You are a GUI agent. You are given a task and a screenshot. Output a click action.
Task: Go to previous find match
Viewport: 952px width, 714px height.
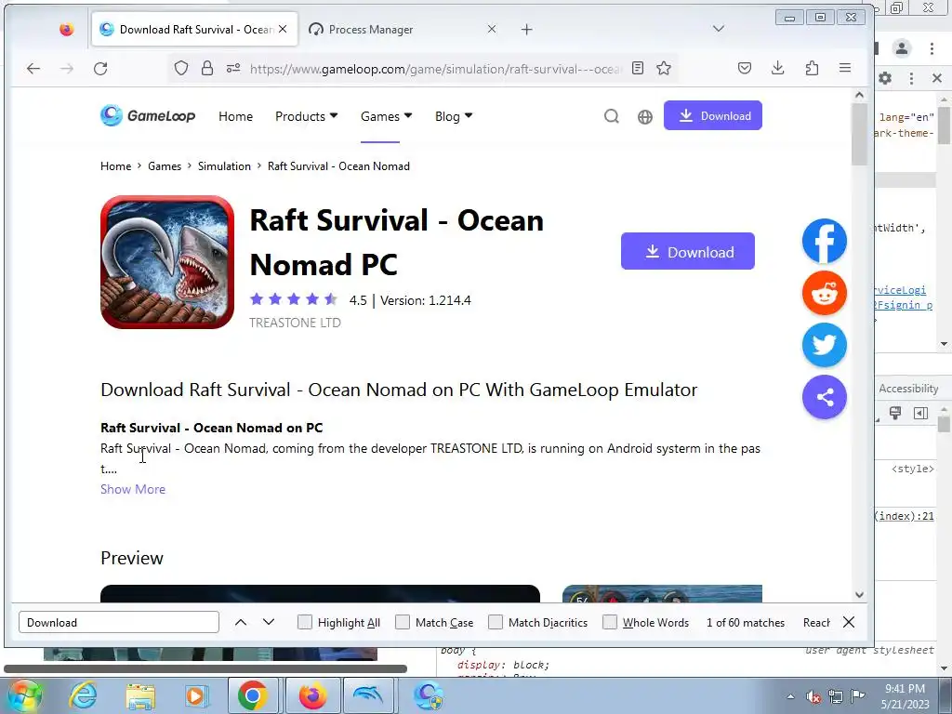click(241, 622)
